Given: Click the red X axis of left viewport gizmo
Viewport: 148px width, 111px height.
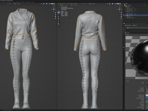Looking at the screenshot, I should coord(55,9).
